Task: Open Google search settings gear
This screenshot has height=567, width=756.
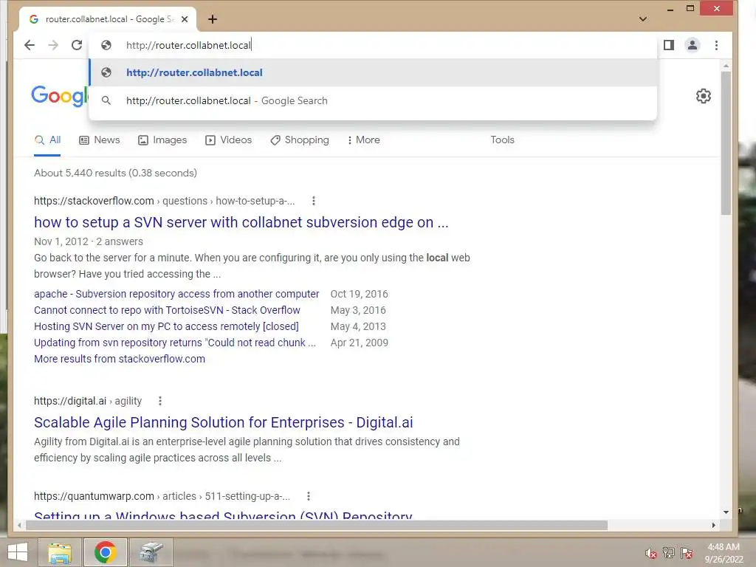Action: coord(704,96)
